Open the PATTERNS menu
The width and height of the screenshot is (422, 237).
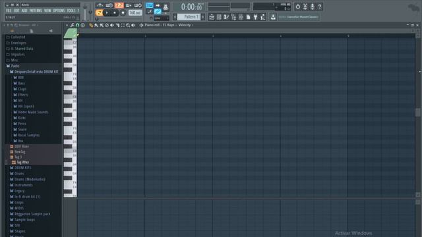(36, 11)
